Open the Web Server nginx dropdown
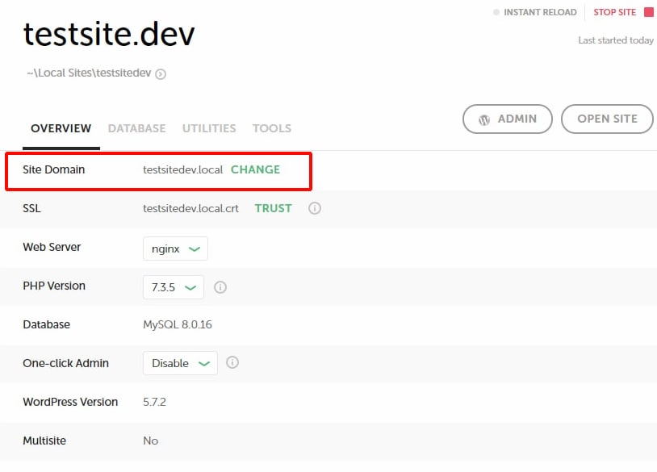Screen dimensions: 657x472 [176, 249]
